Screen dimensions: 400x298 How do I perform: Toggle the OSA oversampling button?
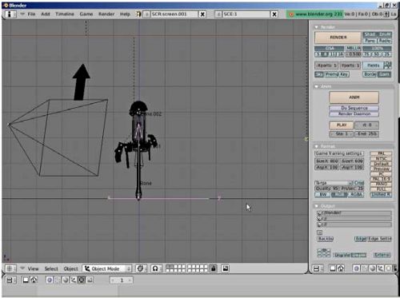pyautogui.click(x=329, y=49)
